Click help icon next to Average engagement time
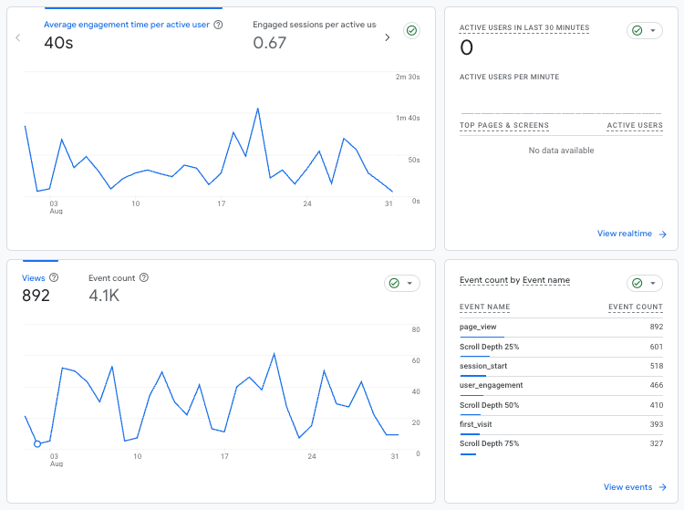 [218, 25]
